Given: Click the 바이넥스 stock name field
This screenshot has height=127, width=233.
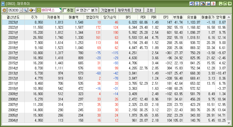Looking at the screenshot, I should (x=49, y=10).
